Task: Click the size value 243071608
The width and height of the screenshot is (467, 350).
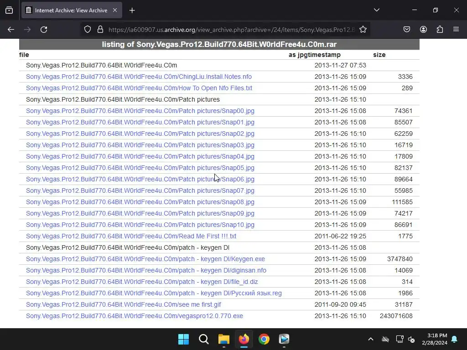Action: [396, 316]
